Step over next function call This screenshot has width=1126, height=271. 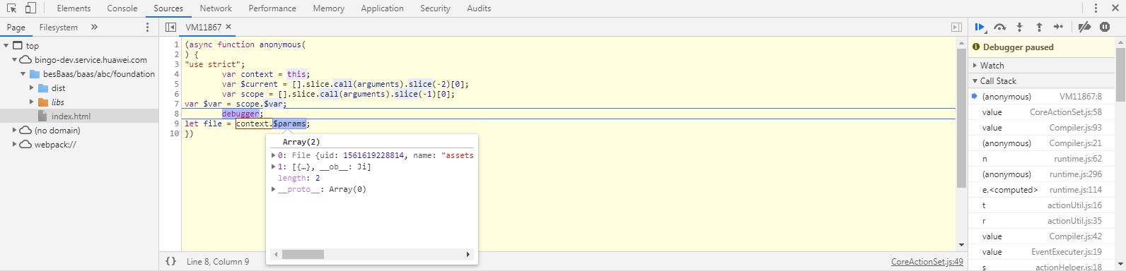(x=999, y=27)
